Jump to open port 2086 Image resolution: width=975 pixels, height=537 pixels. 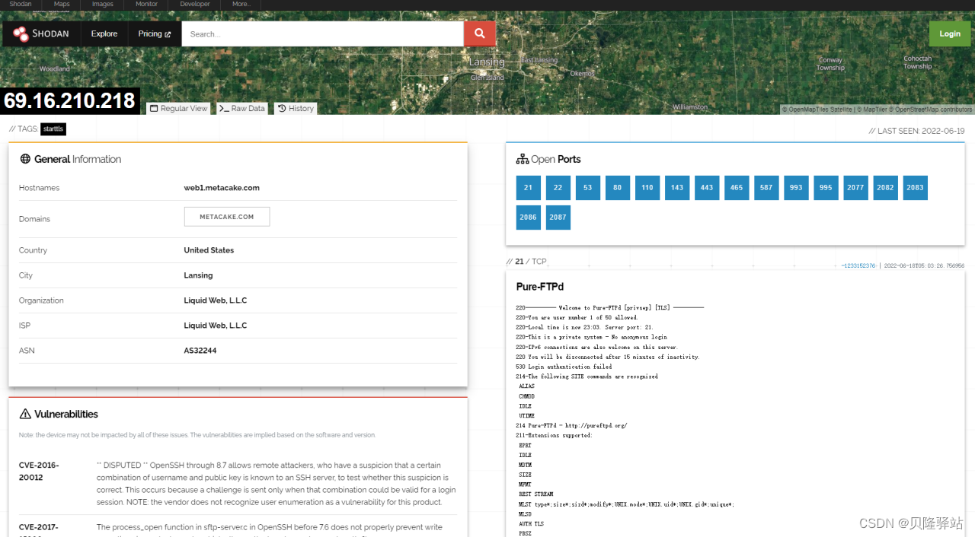click(529, 217)
